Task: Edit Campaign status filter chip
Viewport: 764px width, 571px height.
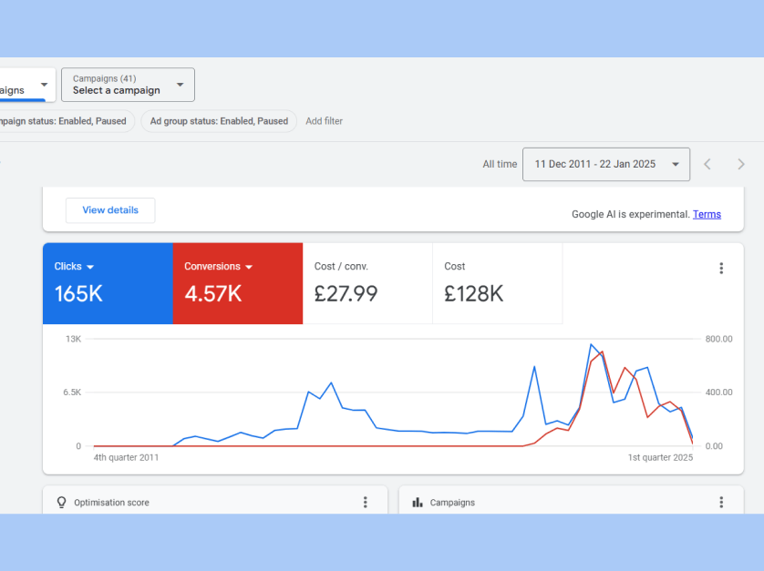Action: click(64, 121)
